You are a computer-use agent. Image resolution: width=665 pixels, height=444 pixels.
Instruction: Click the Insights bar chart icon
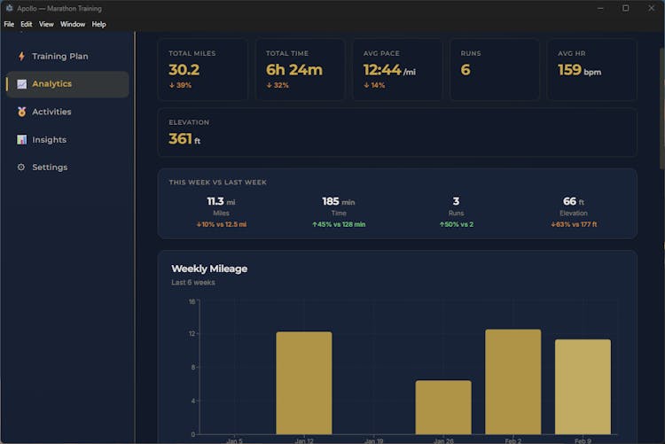tap(21, 140)
